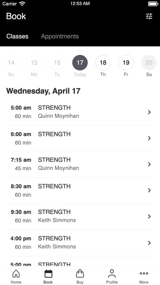Image resolution: width=160 pixels, height=285 pixels.
Task: Open the 9:30 am Keith Simmons class
Action: click(x=80, y=216)
